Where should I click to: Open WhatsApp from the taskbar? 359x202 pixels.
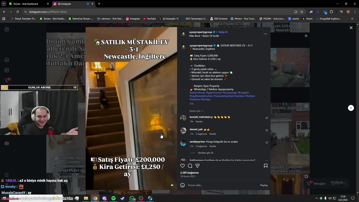pyautogui.click(x=132, y=198)
